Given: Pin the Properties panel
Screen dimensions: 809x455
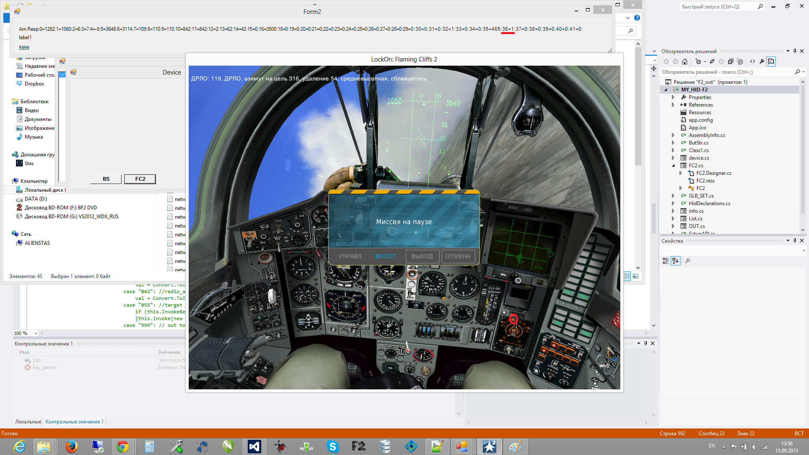Looking at the screenshot, I should pyautogui.click(x=795, y=241).
